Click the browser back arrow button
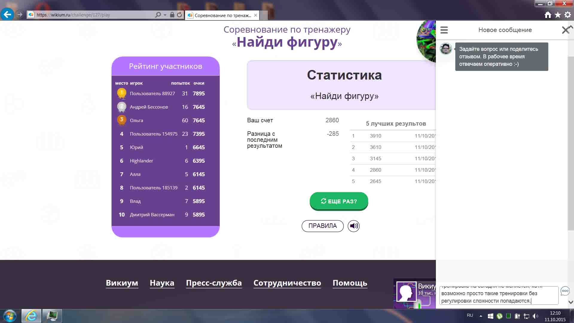Viewport: 574px width, 323px height. click(x=7, y=14)
